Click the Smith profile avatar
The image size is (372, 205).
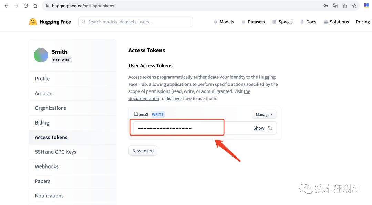point(41,55)
